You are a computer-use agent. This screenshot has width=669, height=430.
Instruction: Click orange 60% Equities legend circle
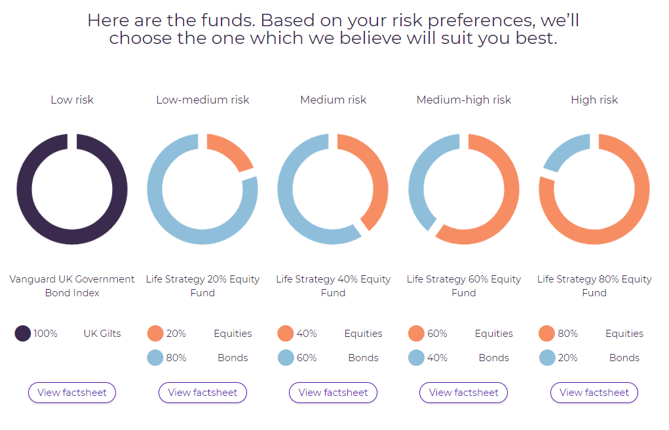[416, 334]
